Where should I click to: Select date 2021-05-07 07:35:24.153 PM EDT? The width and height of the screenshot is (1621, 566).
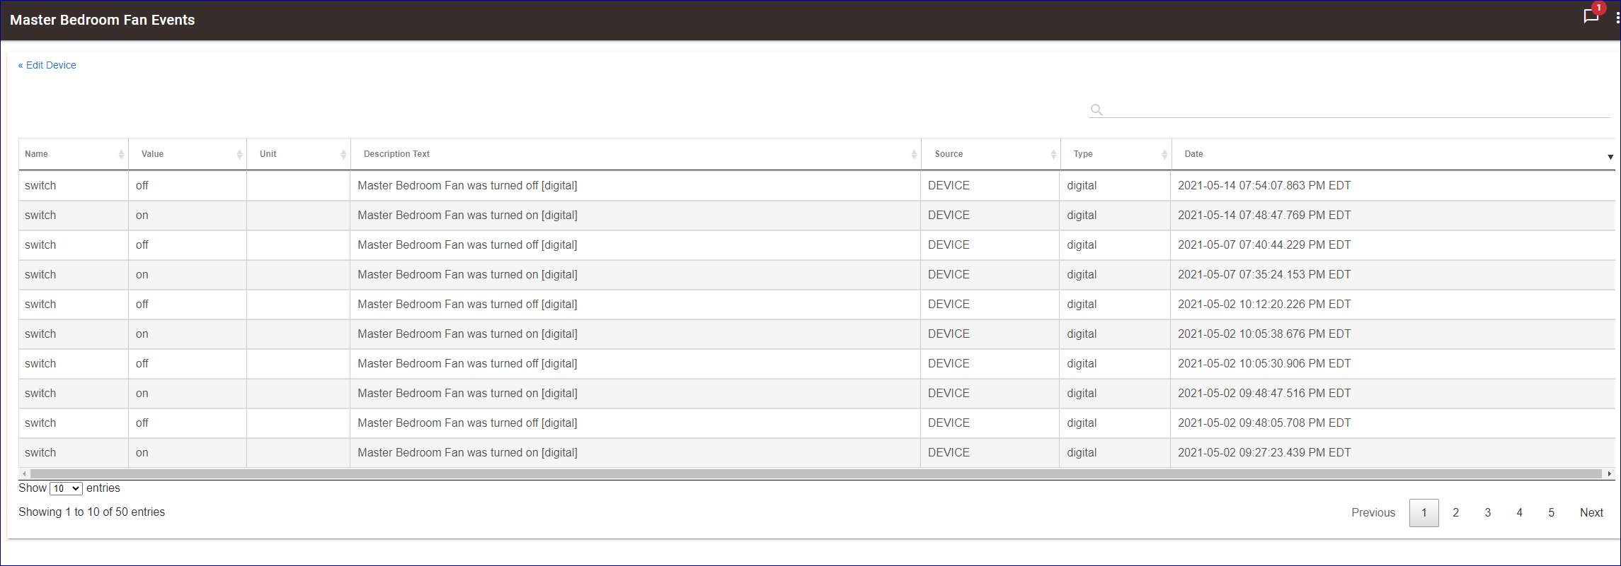click(1264, 275)
